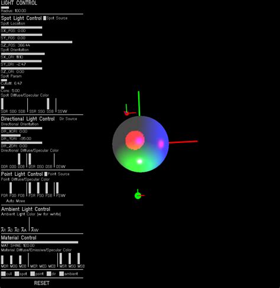Click the DDB vertical color slider
This screenshot has height=288, width=280.
[19, 159]
